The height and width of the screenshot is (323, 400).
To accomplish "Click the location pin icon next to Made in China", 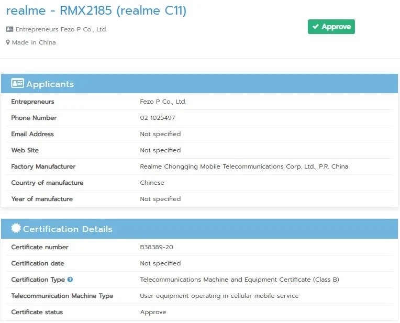I will 8,42.
